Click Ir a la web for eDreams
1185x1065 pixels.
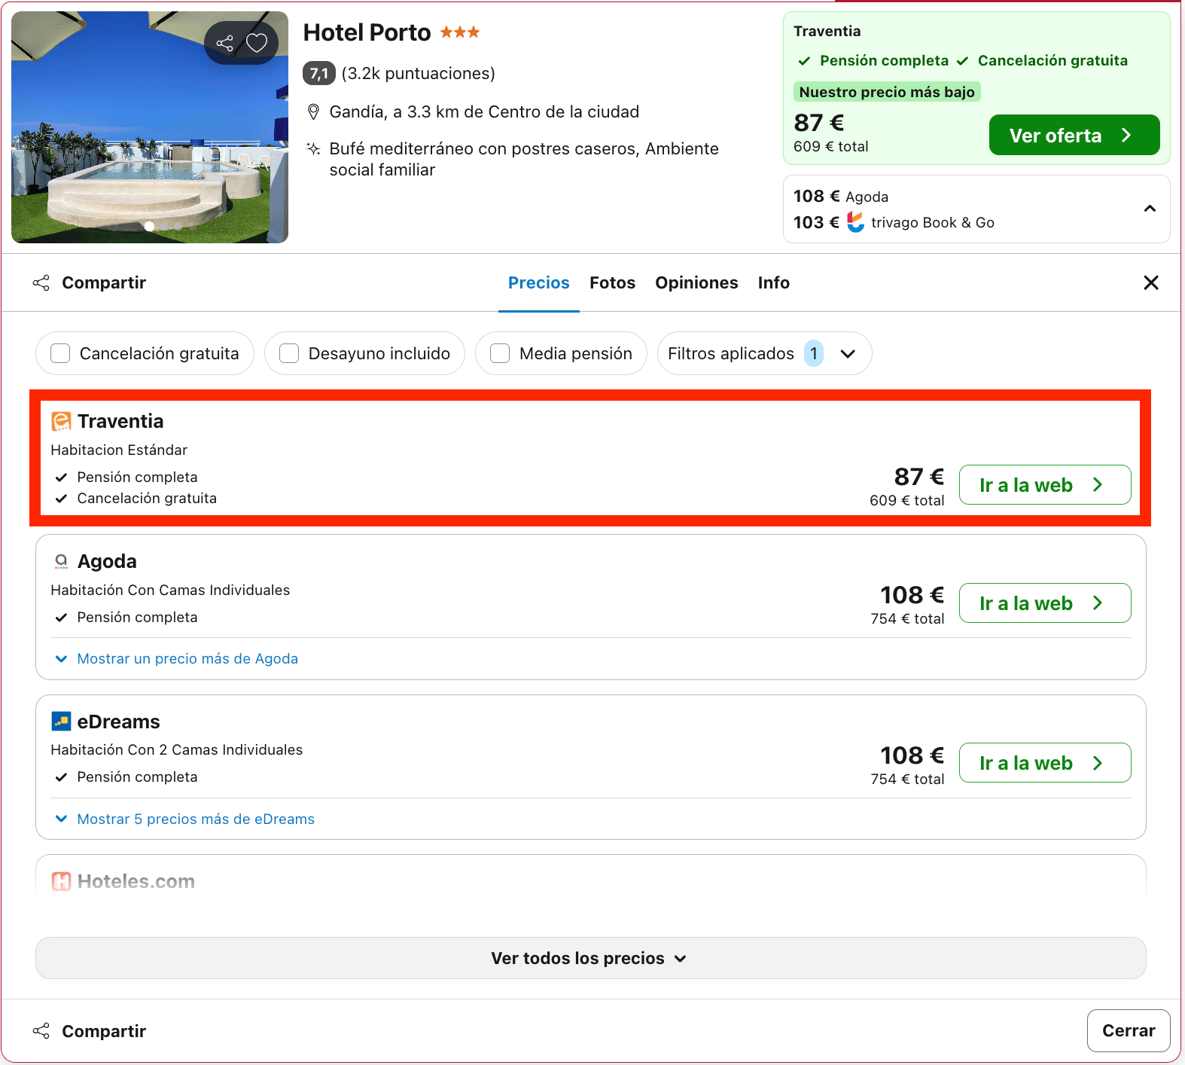click(x=1045, y=762)
